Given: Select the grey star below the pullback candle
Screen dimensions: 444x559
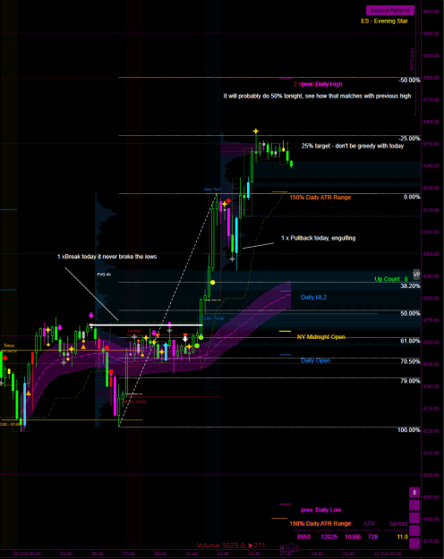Looking at the screenshot, I should (x=233, y=258).
